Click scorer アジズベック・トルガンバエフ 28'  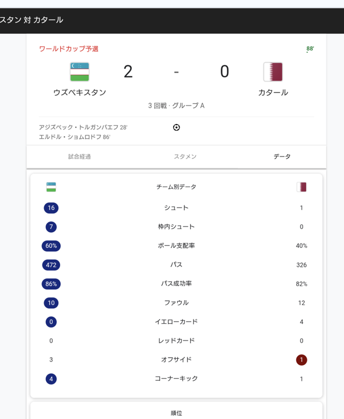pyautogui.click(x=83, y=127)
